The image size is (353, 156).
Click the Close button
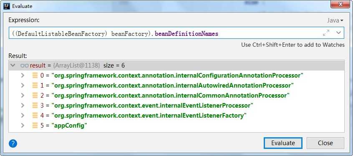[x=325, y=143]
